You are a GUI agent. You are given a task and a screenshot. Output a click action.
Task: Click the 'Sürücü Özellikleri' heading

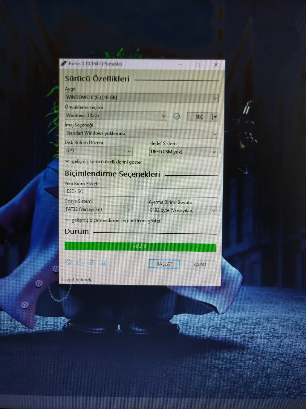tap(97, 79)
